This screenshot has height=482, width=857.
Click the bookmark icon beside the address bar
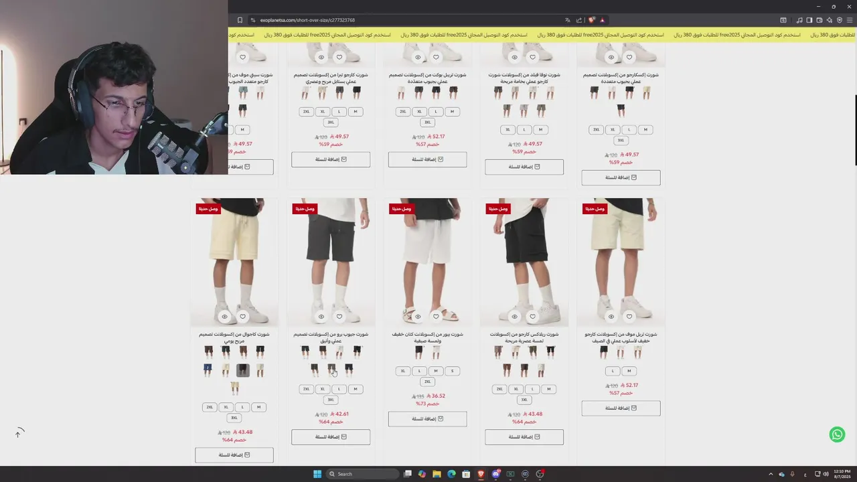(240, 20)
